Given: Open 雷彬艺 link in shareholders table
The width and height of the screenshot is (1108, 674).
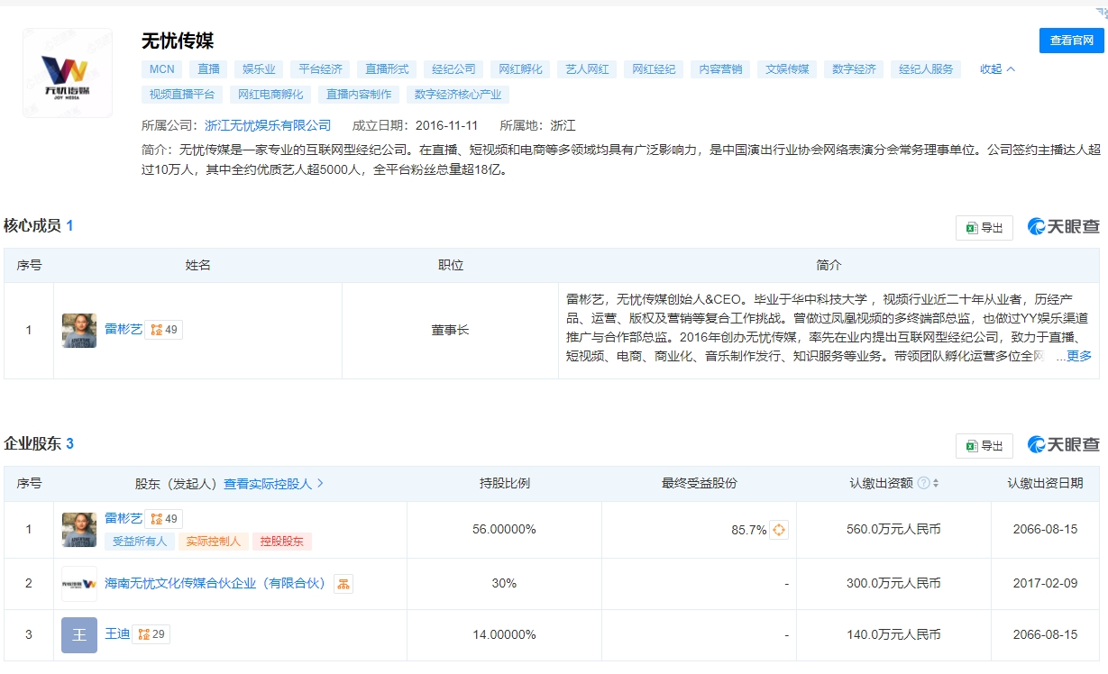Looking at the screenshot, I should (124, 518).
